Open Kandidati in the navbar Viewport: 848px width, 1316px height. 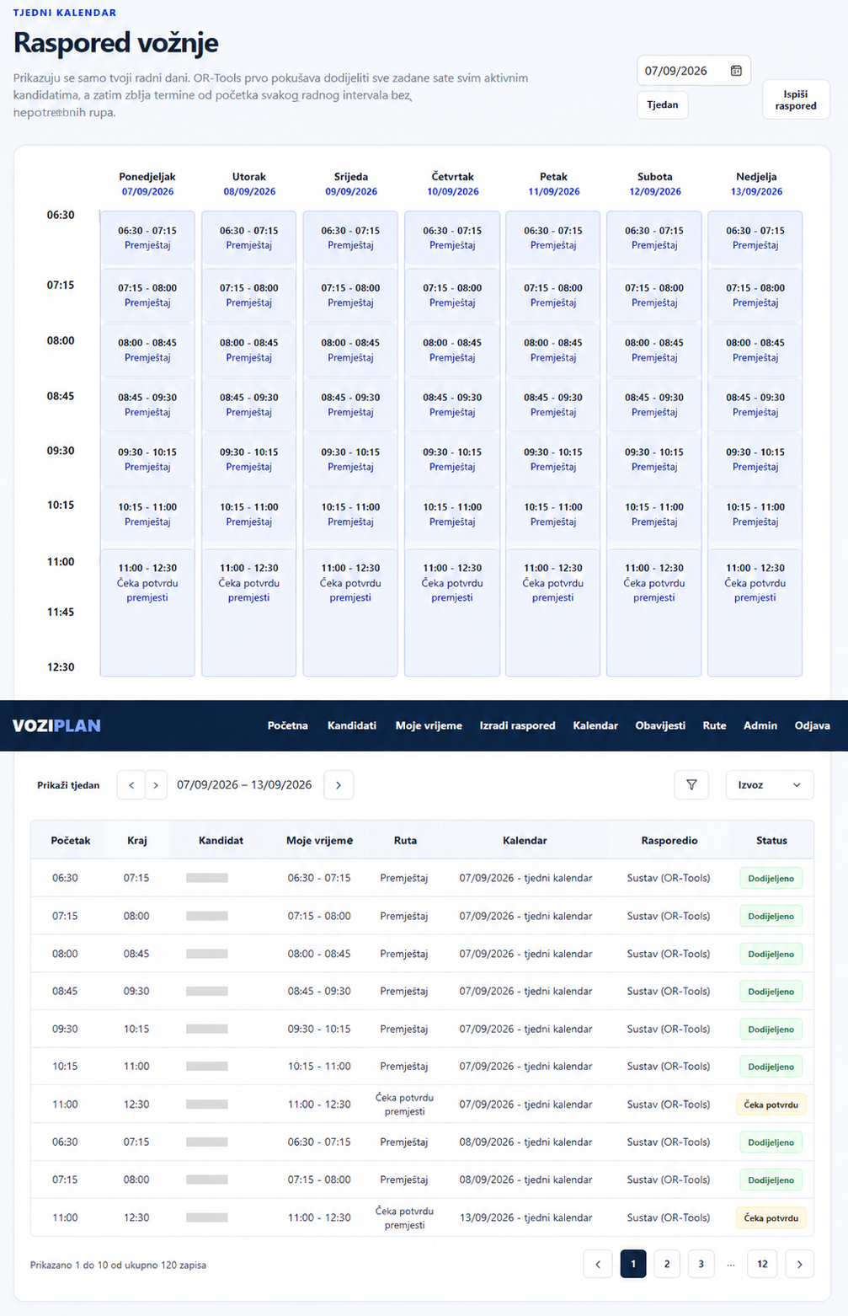pos(352,725)
